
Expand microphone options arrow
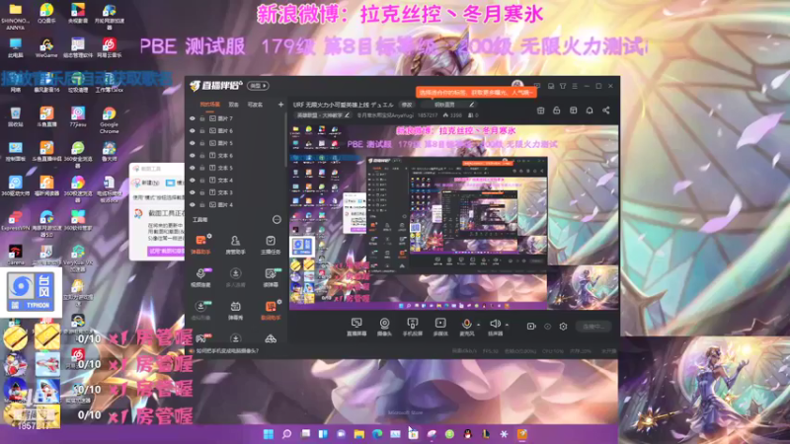[478, 325]
